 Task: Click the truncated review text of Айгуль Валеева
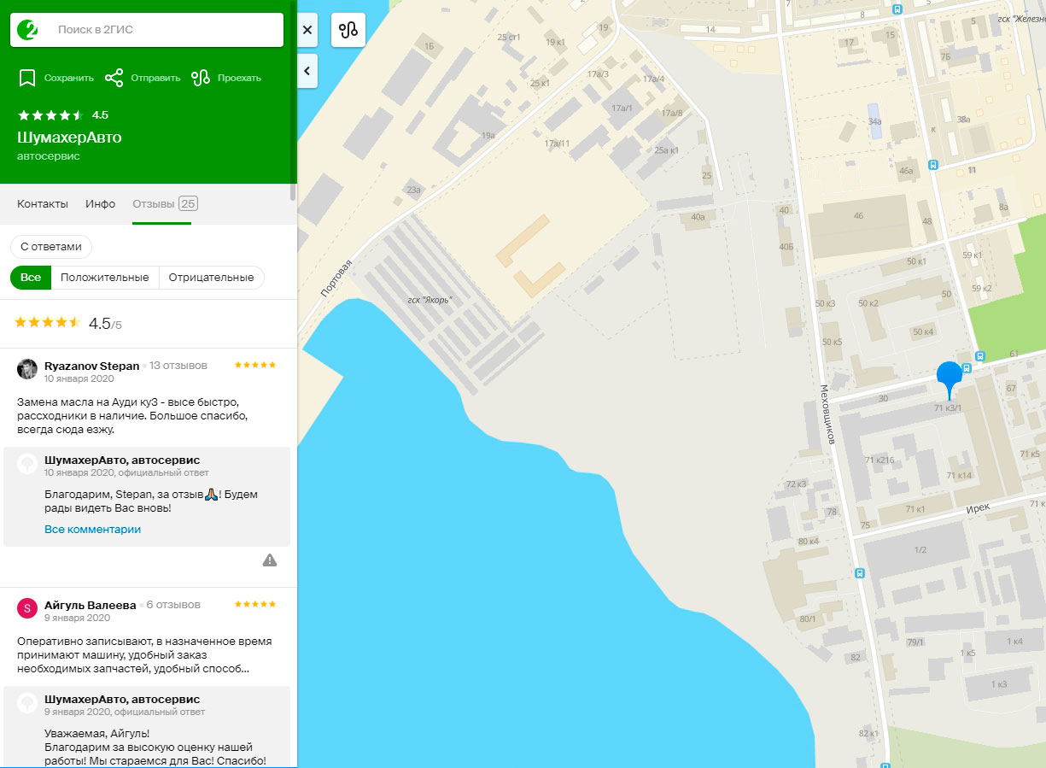coord(145,654)
